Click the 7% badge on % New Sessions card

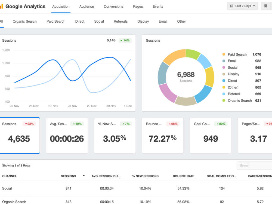[x=126, y=124]
